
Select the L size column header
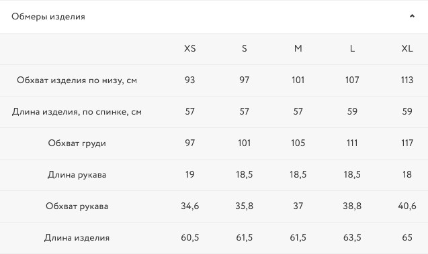[352, 48]
